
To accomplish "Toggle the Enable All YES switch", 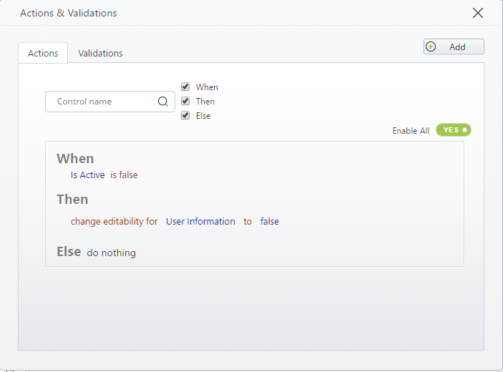I will [x=454, y=130].
